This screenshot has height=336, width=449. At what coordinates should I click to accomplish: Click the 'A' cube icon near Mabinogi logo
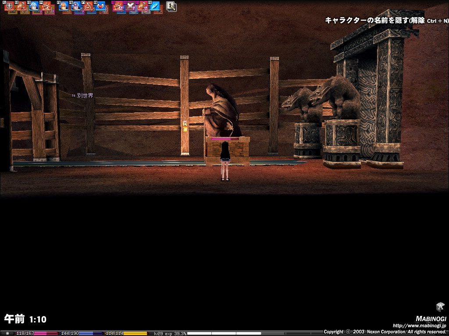(440, 307)
